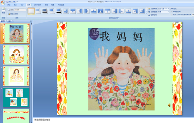Viewport: 194px width, 123px height.
Task: Undo the last action
Action: click(10, 2)
